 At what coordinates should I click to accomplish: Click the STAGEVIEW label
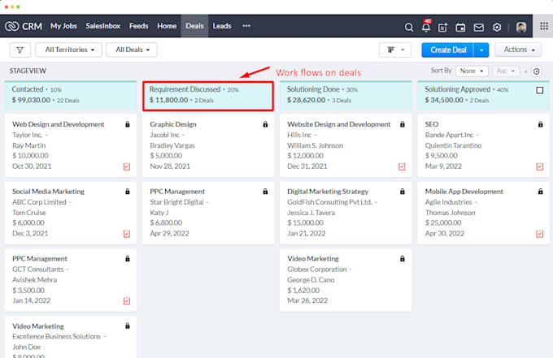(x=28, y=71)
